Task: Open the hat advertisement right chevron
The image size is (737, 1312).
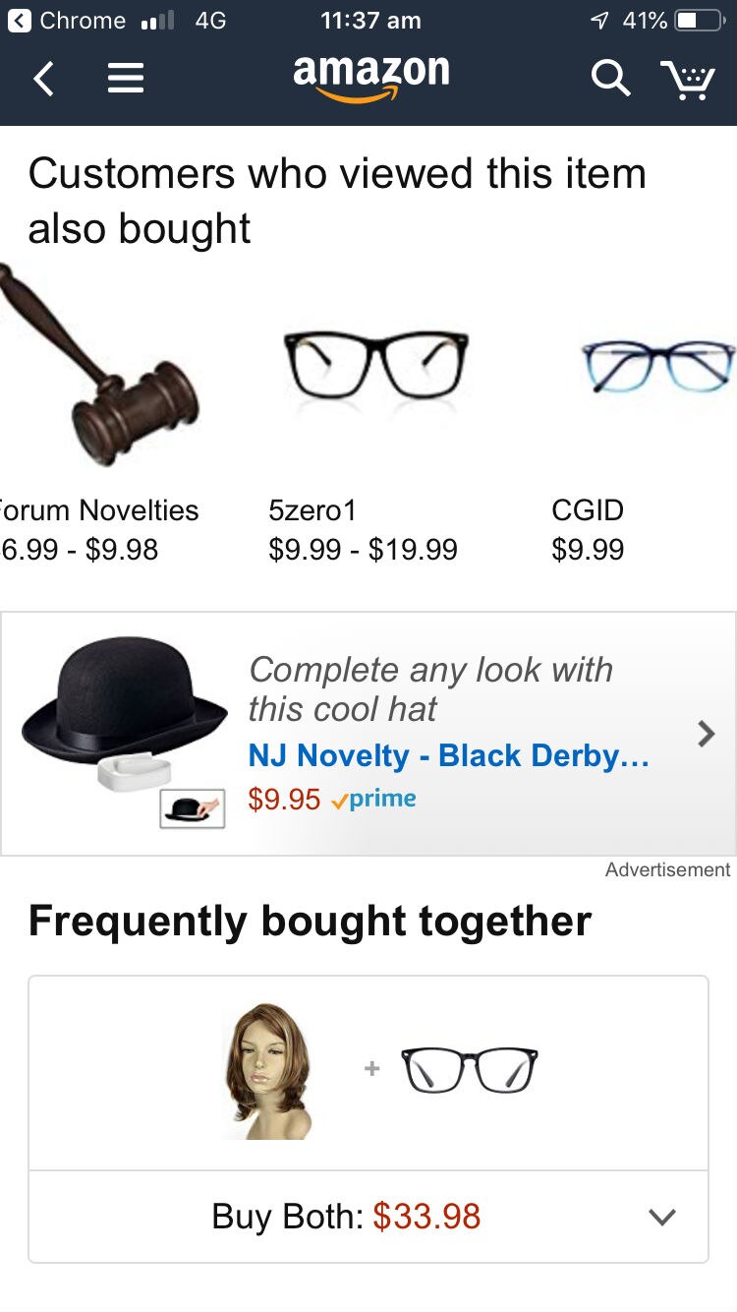Action: tap(705, 734)
